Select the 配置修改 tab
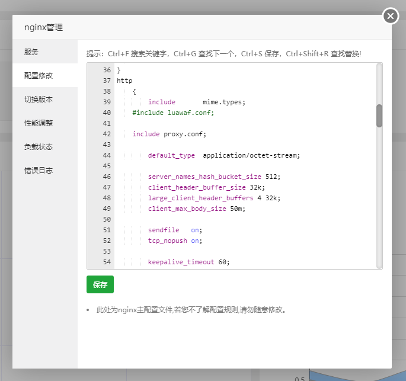This screenshot has width=406, height=381. [x=45, y=75]
